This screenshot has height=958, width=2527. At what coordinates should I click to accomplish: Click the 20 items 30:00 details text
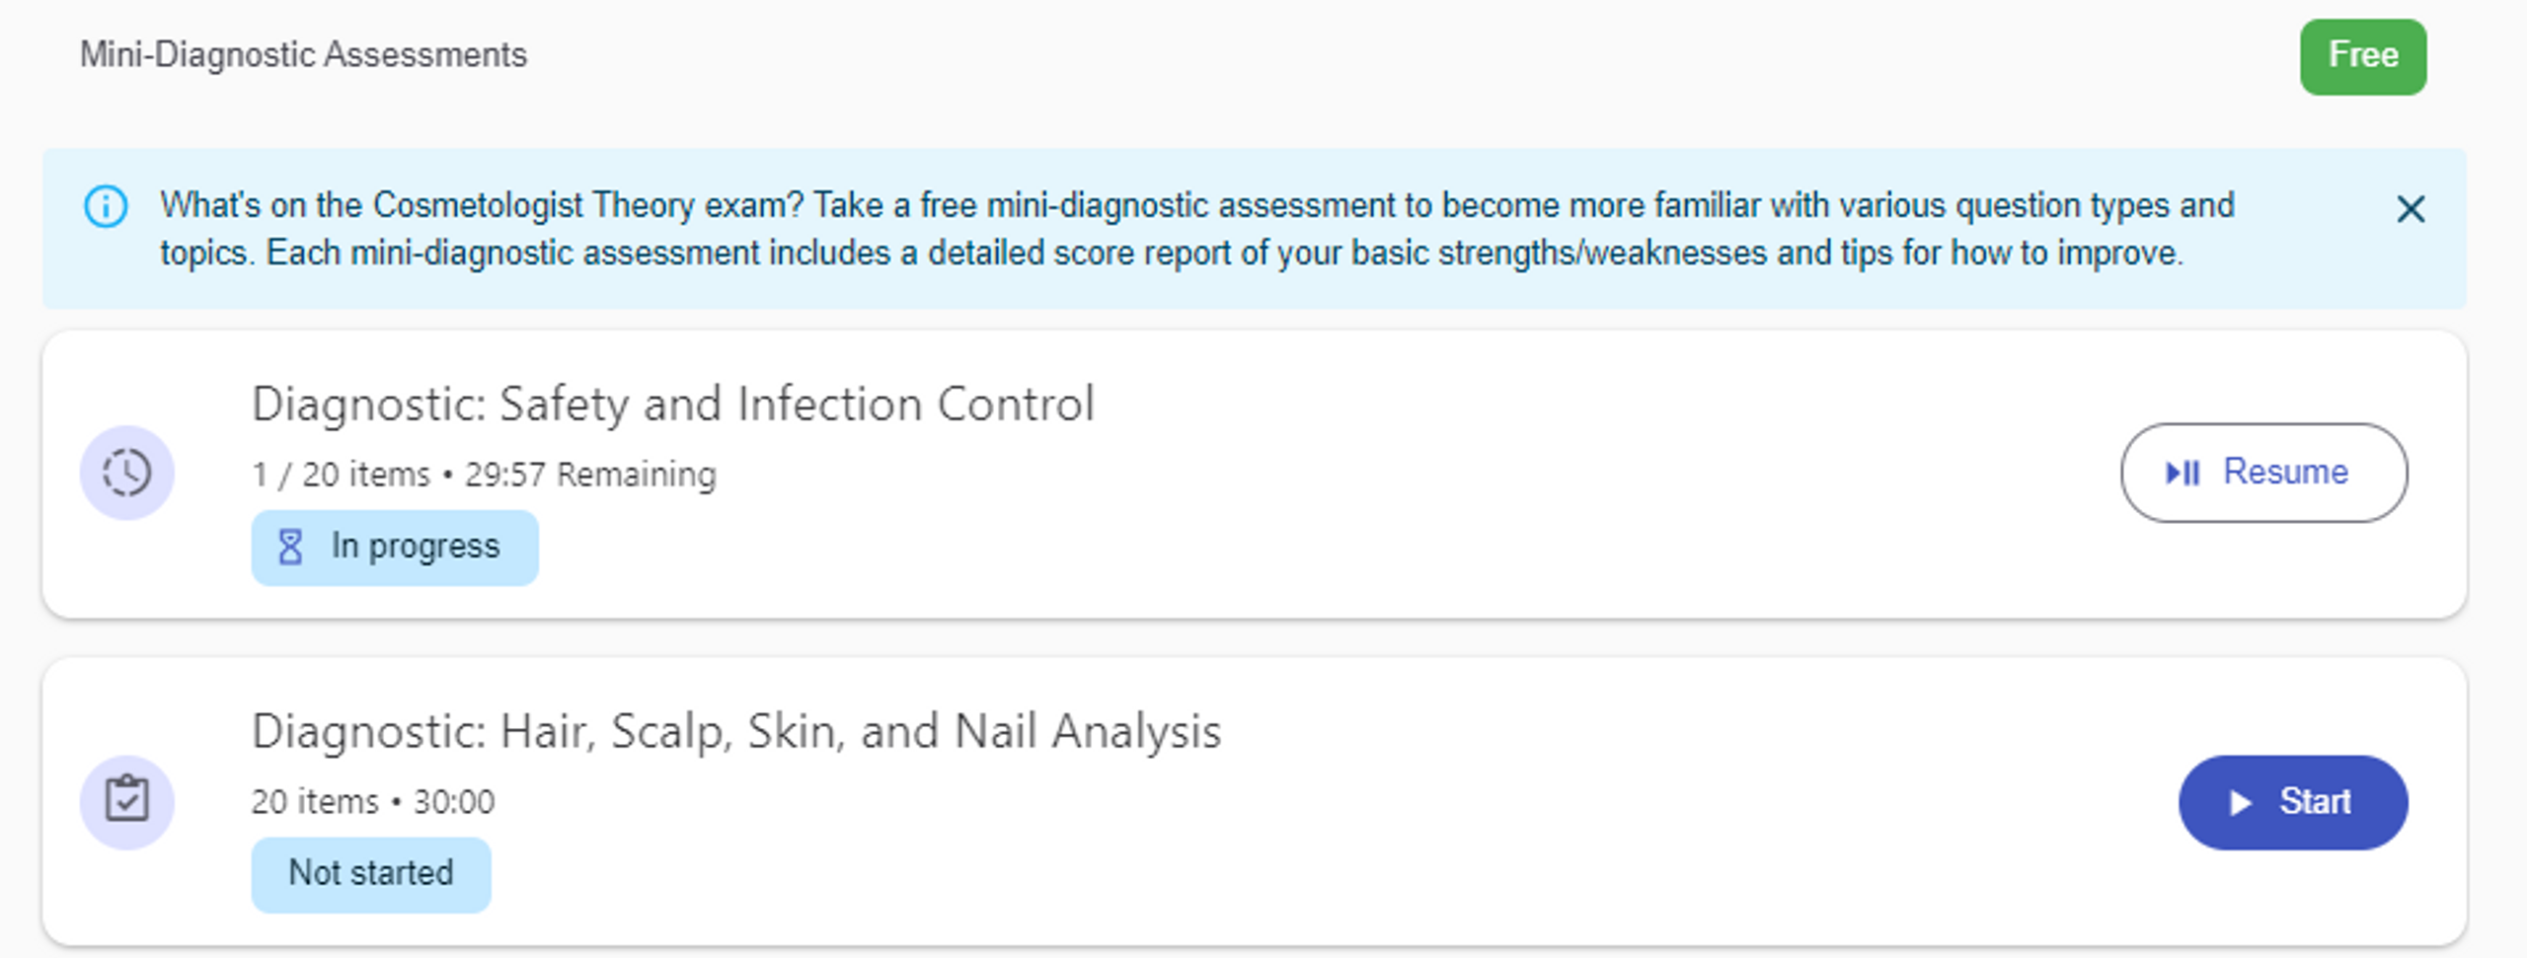point(373,802)
